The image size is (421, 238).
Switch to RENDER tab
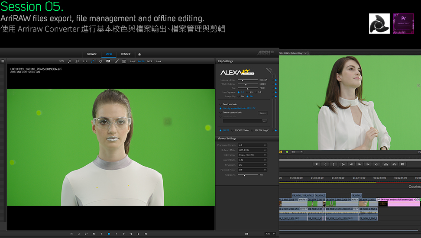[x=126, y=54]
